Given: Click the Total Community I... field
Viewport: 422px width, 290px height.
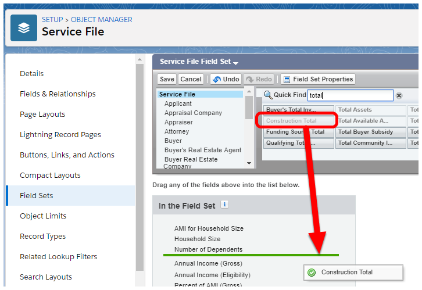Looking at the screenshot, I should 371,143.
